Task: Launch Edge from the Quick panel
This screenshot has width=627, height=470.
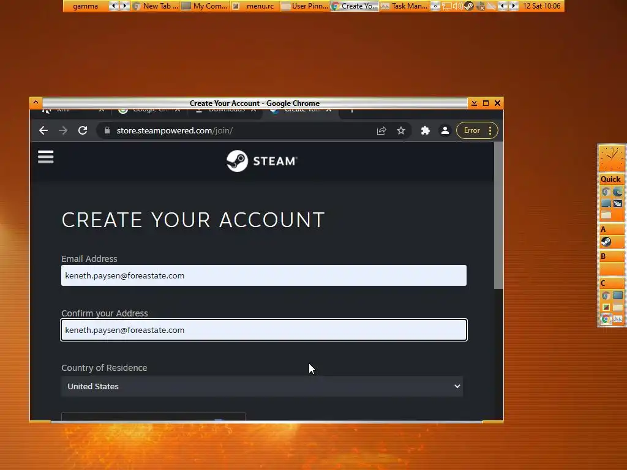Action: click(x=617, y=192)
